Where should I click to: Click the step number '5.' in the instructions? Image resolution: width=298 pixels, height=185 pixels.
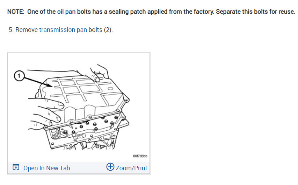click(11, 30)
